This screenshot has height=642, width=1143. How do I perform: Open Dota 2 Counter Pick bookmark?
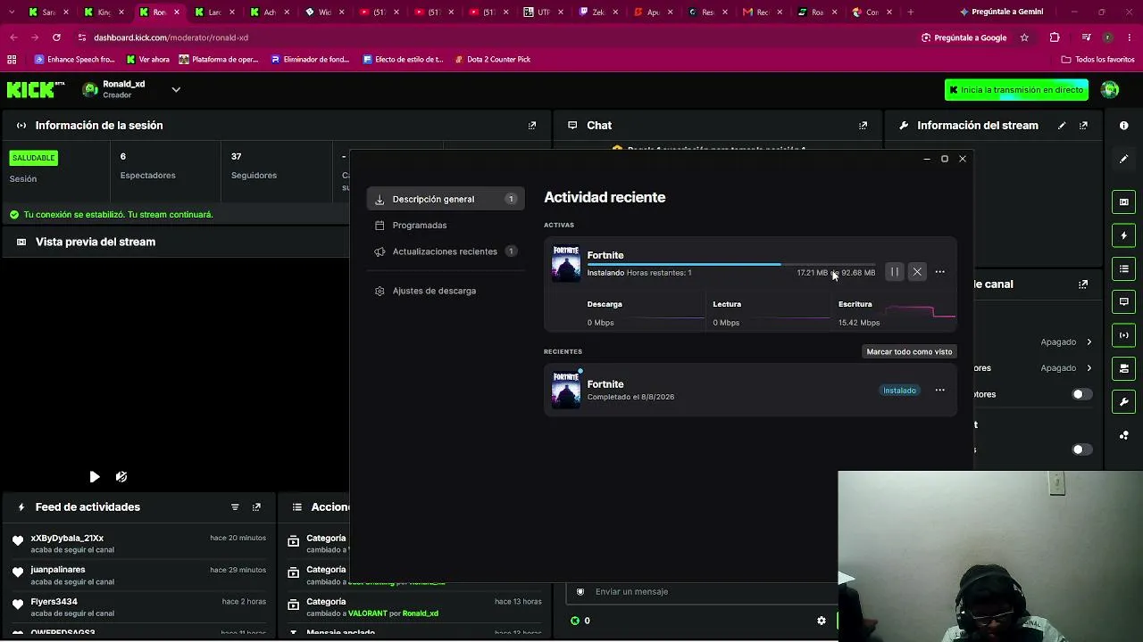tap(492, 60)
